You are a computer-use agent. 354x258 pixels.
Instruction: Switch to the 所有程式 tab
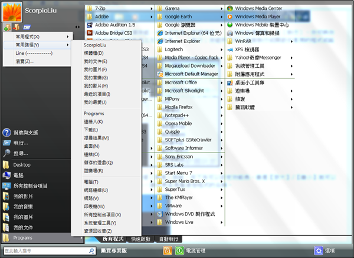tap(113, 239)
